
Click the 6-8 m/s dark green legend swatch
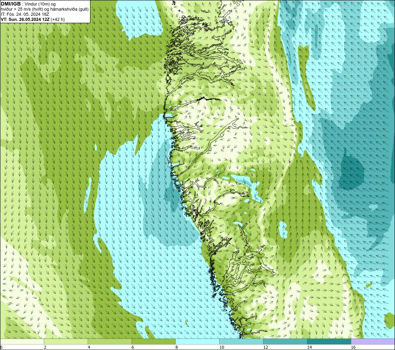[153, 341]
